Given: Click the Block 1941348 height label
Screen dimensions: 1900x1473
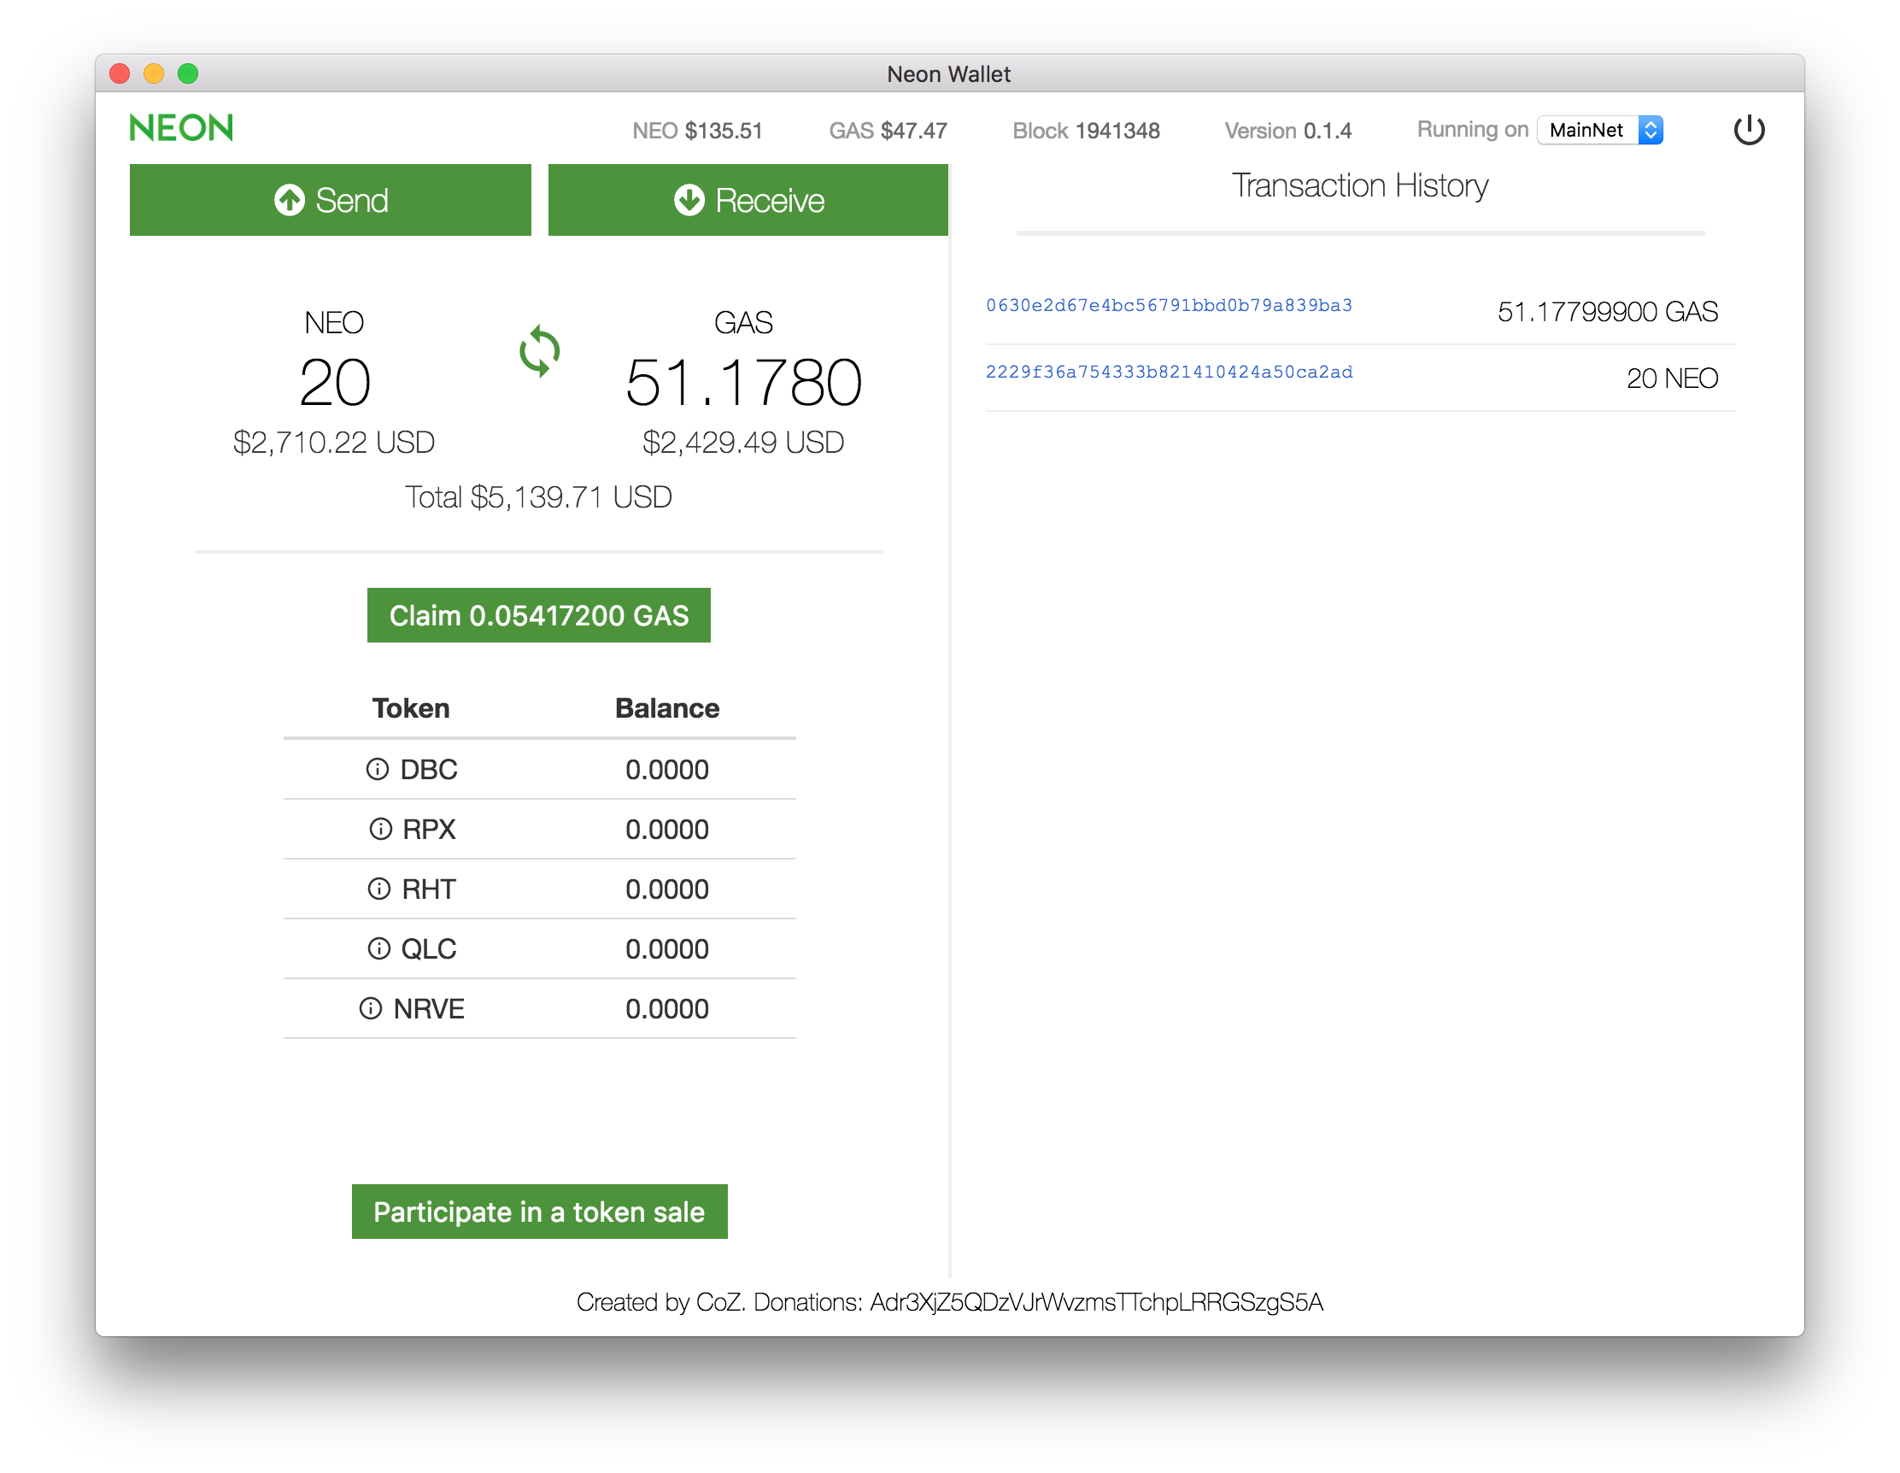Looking at the screenshot, I should (x=1086, y=132).
